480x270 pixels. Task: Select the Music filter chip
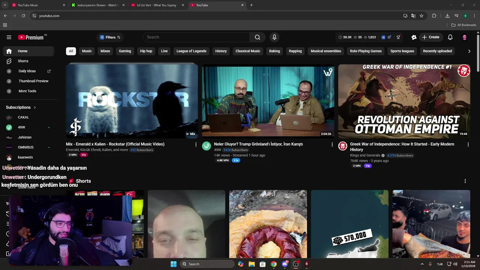tap(87, 51)
